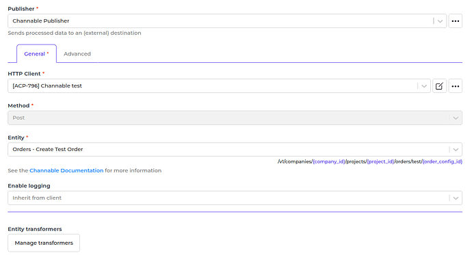Screen dimensions: 472x255
Task: Open the Publisher row's three-dot menu
Action: tap(455, 21)
